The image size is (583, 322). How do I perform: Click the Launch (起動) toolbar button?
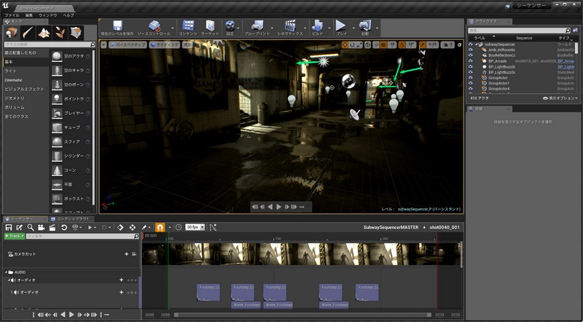pyautogui.click(x=365, y=28)
